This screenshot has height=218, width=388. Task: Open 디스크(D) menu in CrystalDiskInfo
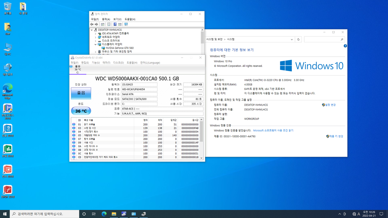coord(119,63)
